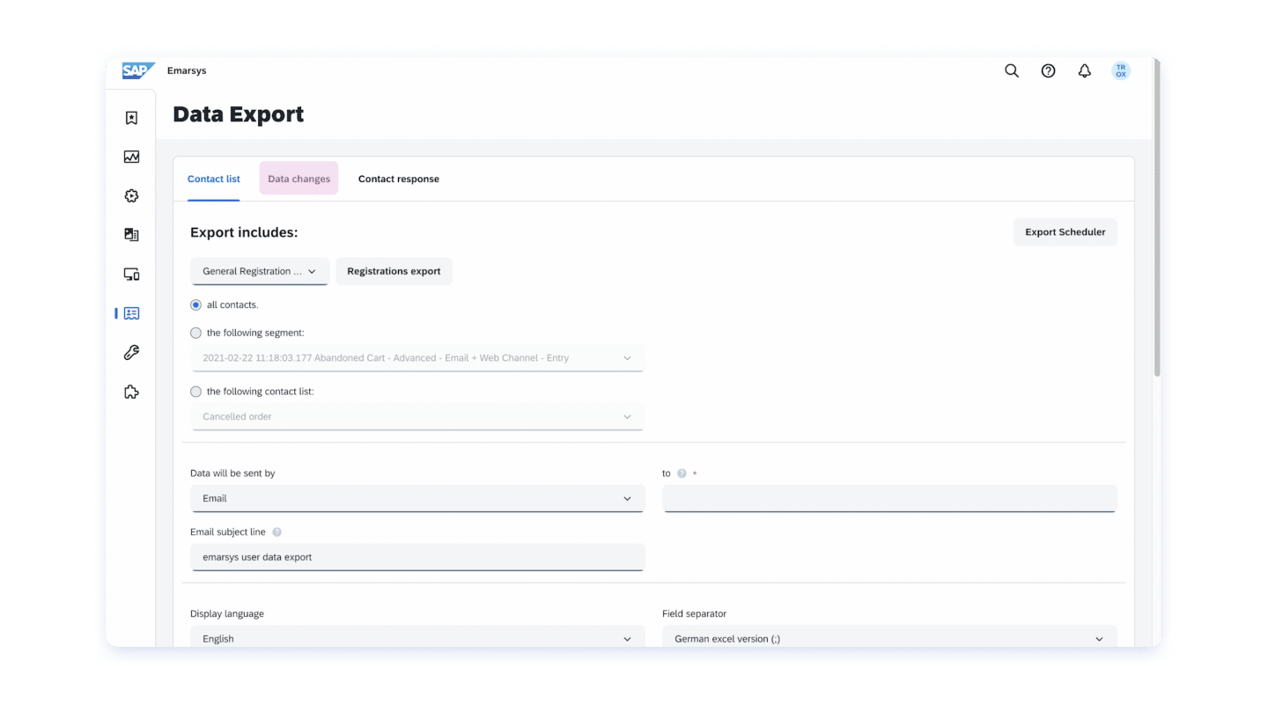
Task: Click the Email subject line input field
Action: 417,557
